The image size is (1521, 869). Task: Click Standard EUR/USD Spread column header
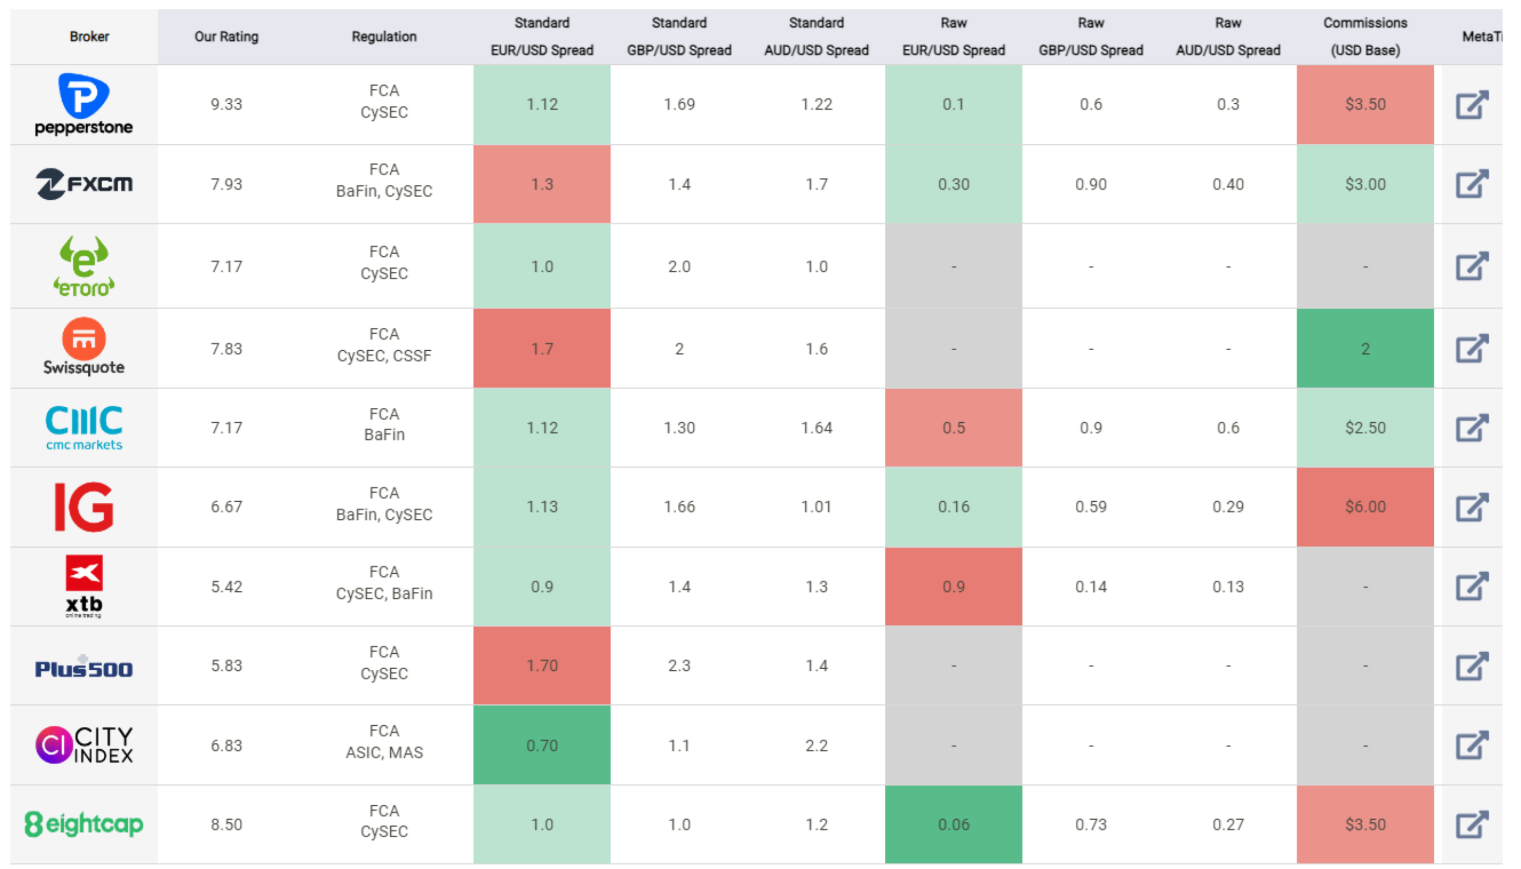(541, 36)
